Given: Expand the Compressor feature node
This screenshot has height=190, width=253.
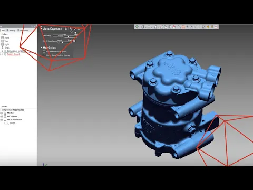Looking at the screenshot, I should pos(2,51).
